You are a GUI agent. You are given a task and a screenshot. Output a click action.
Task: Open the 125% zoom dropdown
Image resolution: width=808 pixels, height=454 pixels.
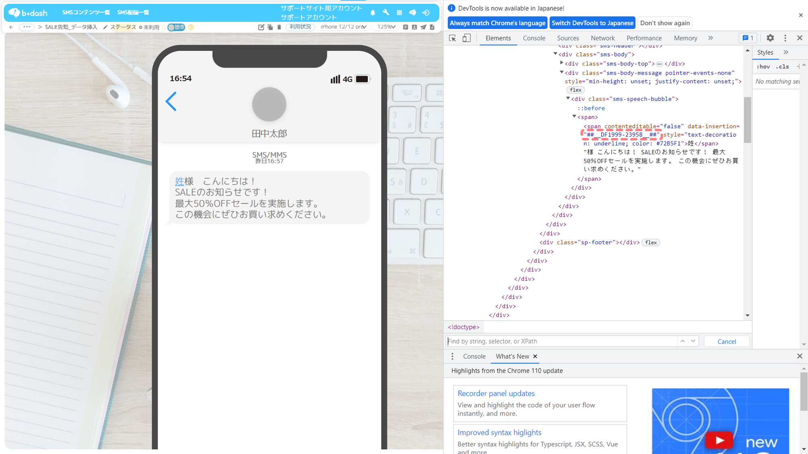point(386,27)
